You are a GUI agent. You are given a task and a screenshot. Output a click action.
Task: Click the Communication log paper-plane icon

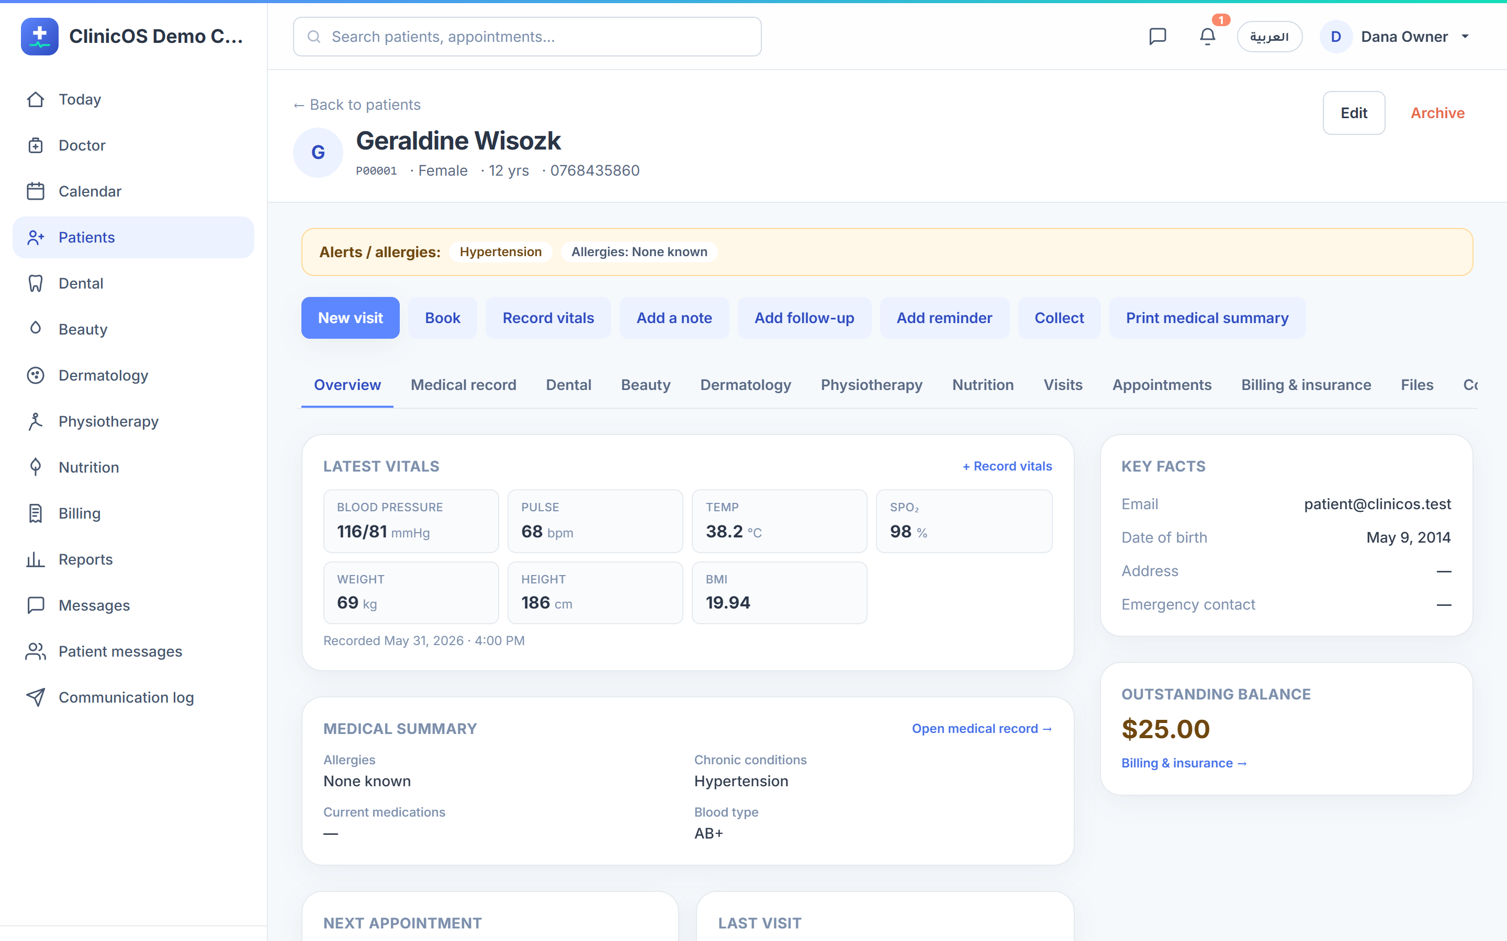(36, 698)
